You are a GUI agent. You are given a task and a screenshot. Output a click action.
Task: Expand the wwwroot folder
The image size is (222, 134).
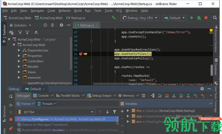tap(19, 77)
